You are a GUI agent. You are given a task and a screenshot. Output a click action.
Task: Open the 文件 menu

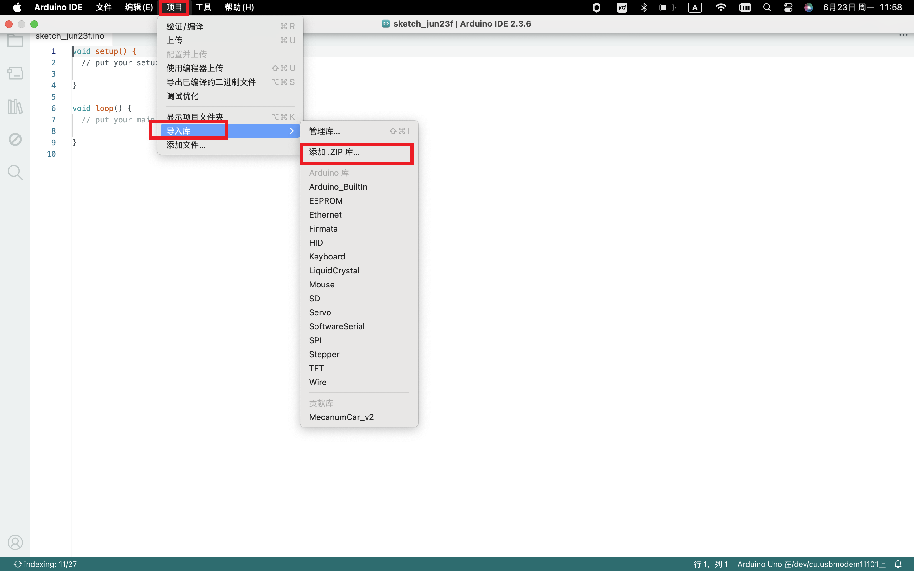coord(103,8)
